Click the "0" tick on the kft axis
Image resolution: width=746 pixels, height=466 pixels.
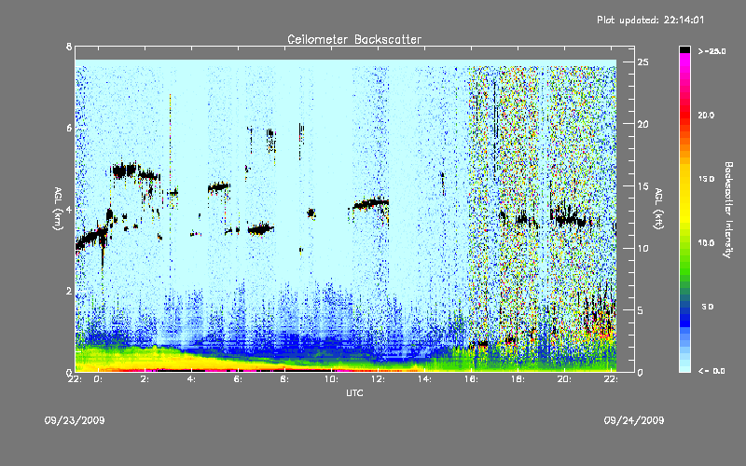(x=641, y=372)
